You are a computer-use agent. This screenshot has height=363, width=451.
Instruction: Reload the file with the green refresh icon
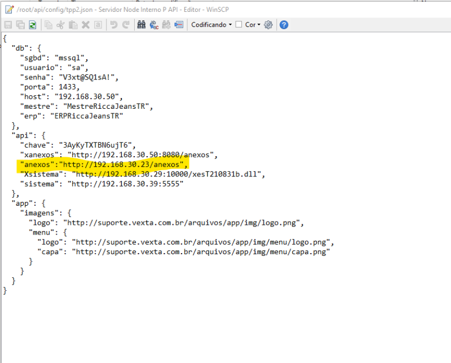click(33, 25)
